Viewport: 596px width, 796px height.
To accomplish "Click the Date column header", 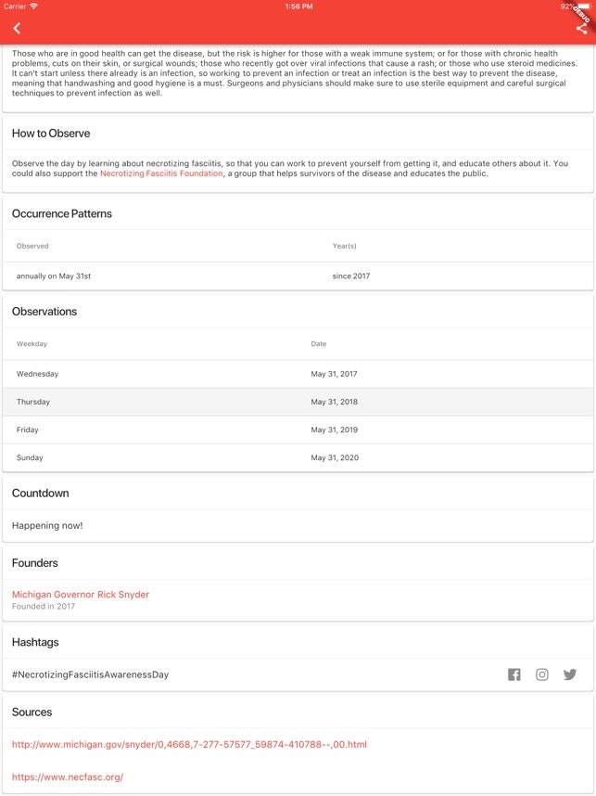I will pos(319,344).
